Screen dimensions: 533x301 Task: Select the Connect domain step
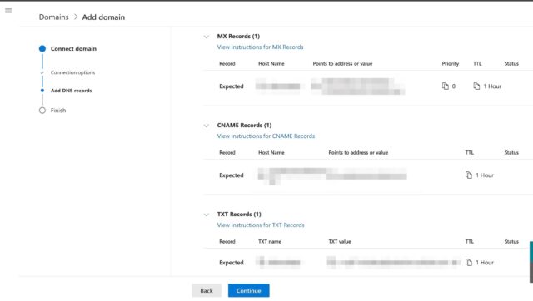point(73,48)
